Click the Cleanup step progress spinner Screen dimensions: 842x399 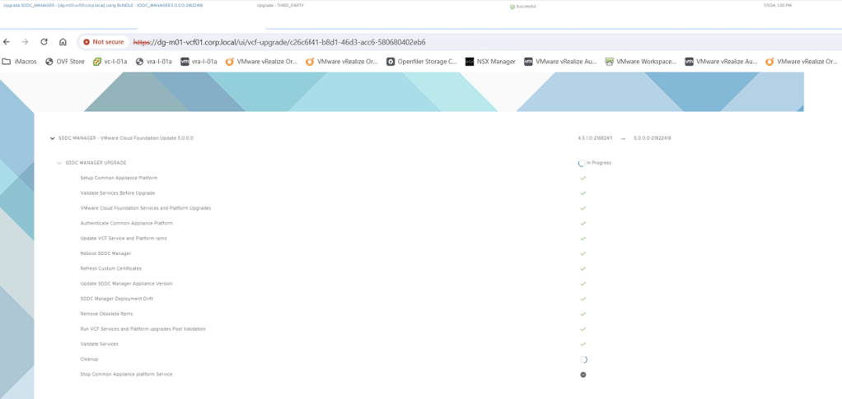coord(583,360)
